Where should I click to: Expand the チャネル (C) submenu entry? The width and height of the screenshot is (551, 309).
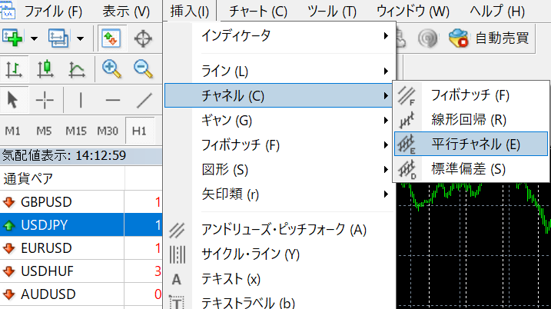click(280, 95)
